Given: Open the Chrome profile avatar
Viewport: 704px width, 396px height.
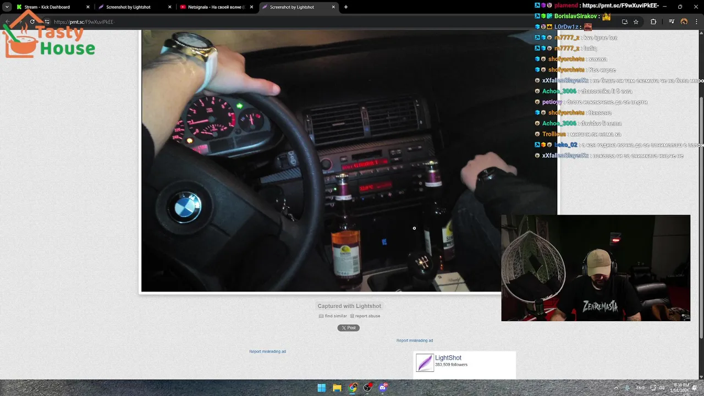Looking at the screenshot, I should (684, 22).
